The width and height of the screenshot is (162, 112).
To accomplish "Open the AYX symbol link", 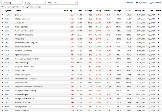I will tap(7, 23).
